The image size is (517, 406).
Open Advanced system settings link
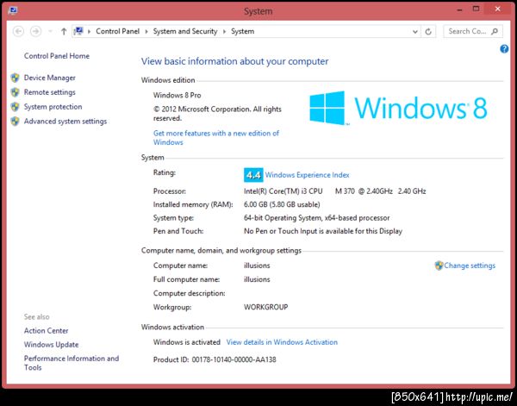click(65, 122)
